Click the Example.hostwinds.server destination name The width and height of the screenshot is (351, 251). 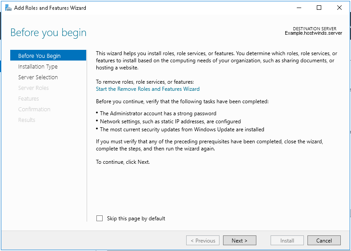(313, 33)
